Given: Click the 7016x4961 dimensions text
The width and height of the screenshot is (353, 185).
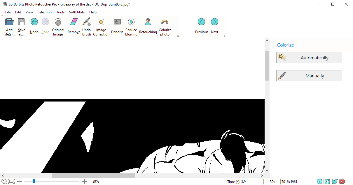Looking at the screenshot, I should [x=289, y=182].
